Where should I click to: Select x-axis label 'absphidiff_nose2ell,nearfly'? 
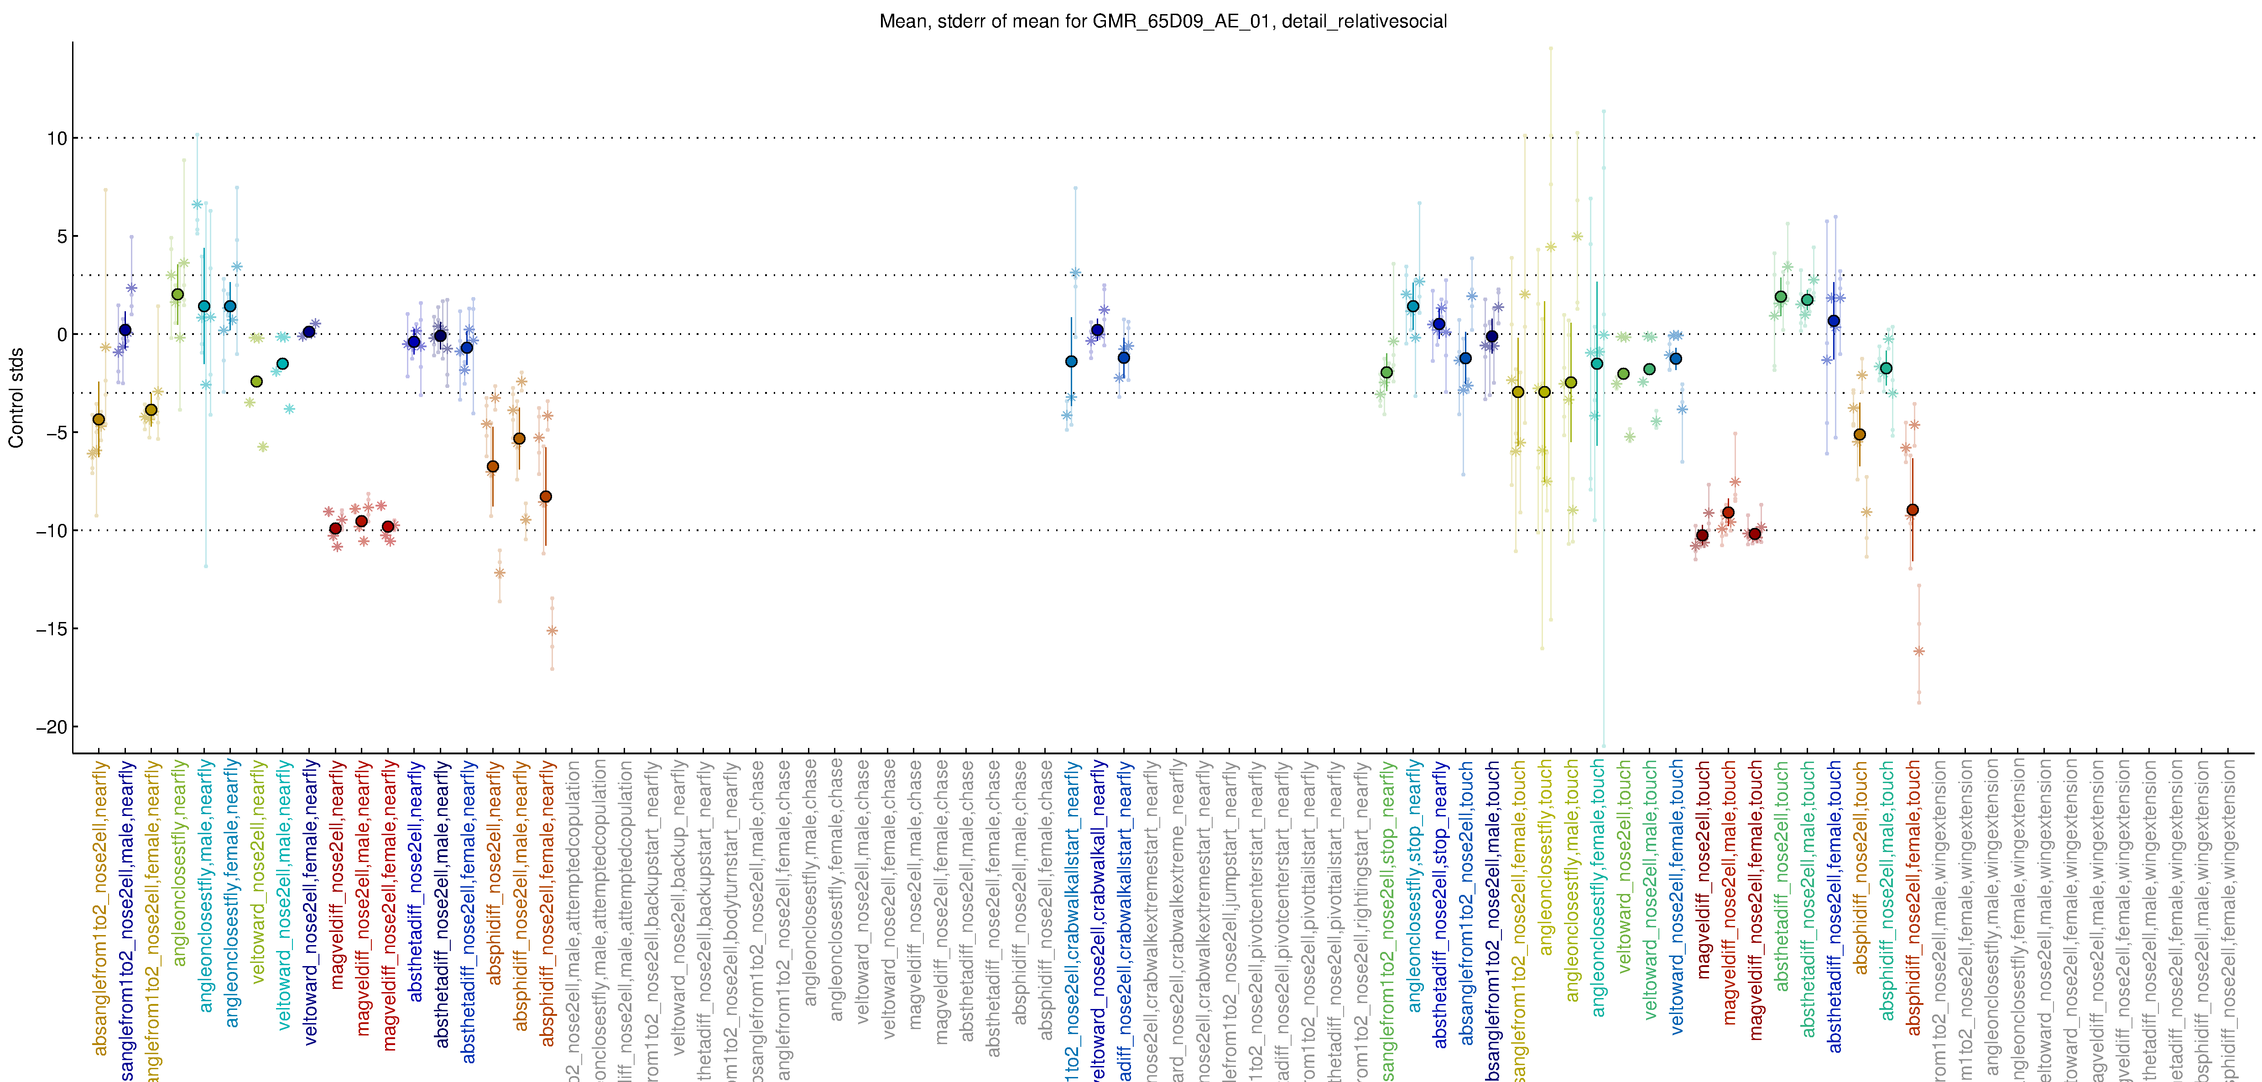(495, 873)
